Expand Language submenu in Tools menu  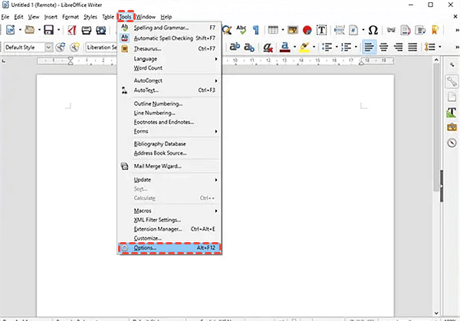click(x=169, y=59)
